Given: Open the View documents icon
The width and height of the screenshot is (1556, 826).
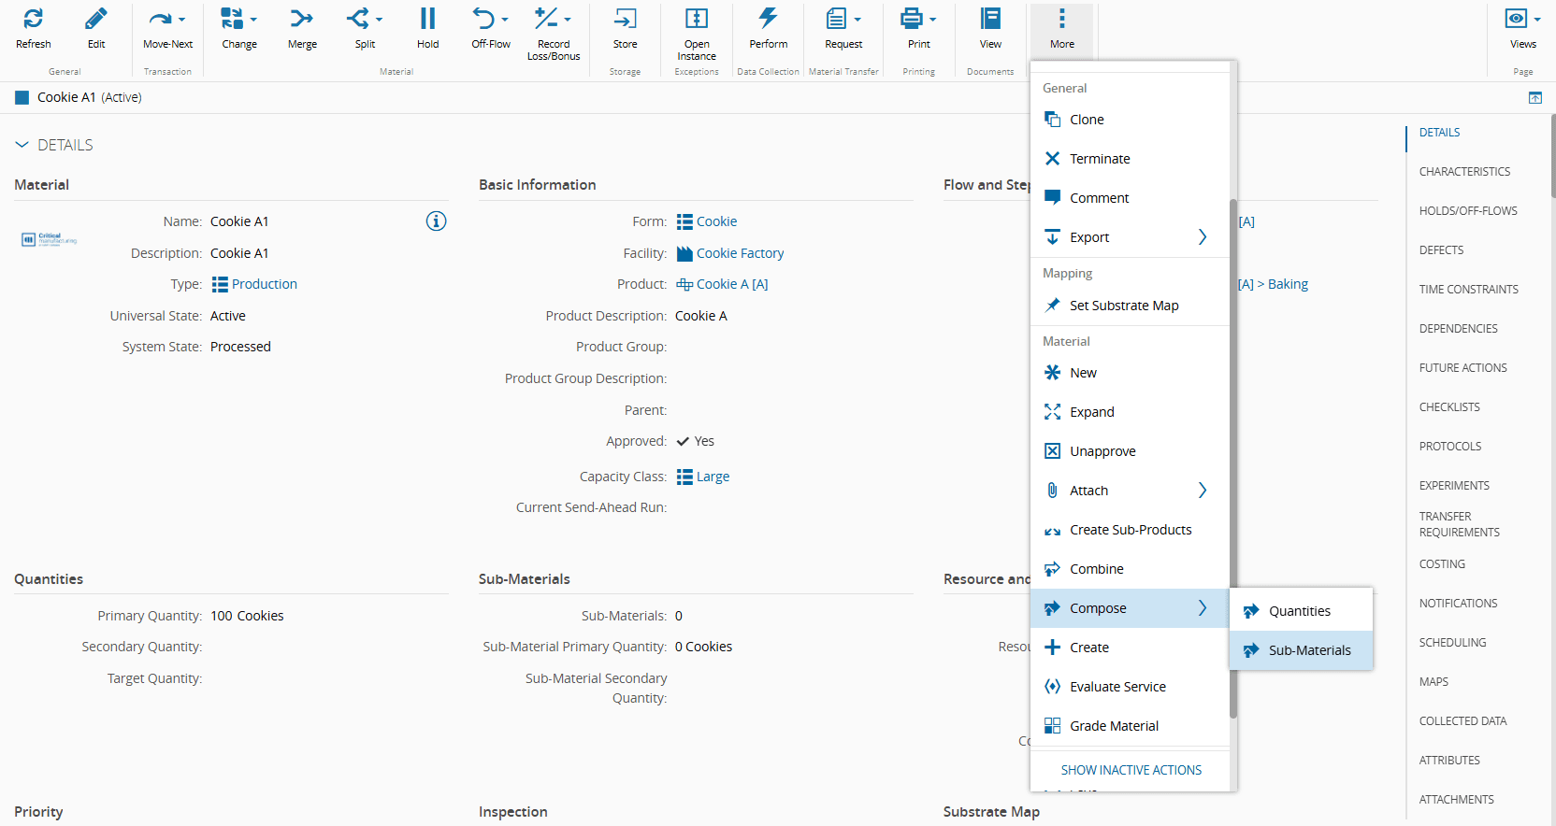Looking at the screenshot, I should click(990, 20).
